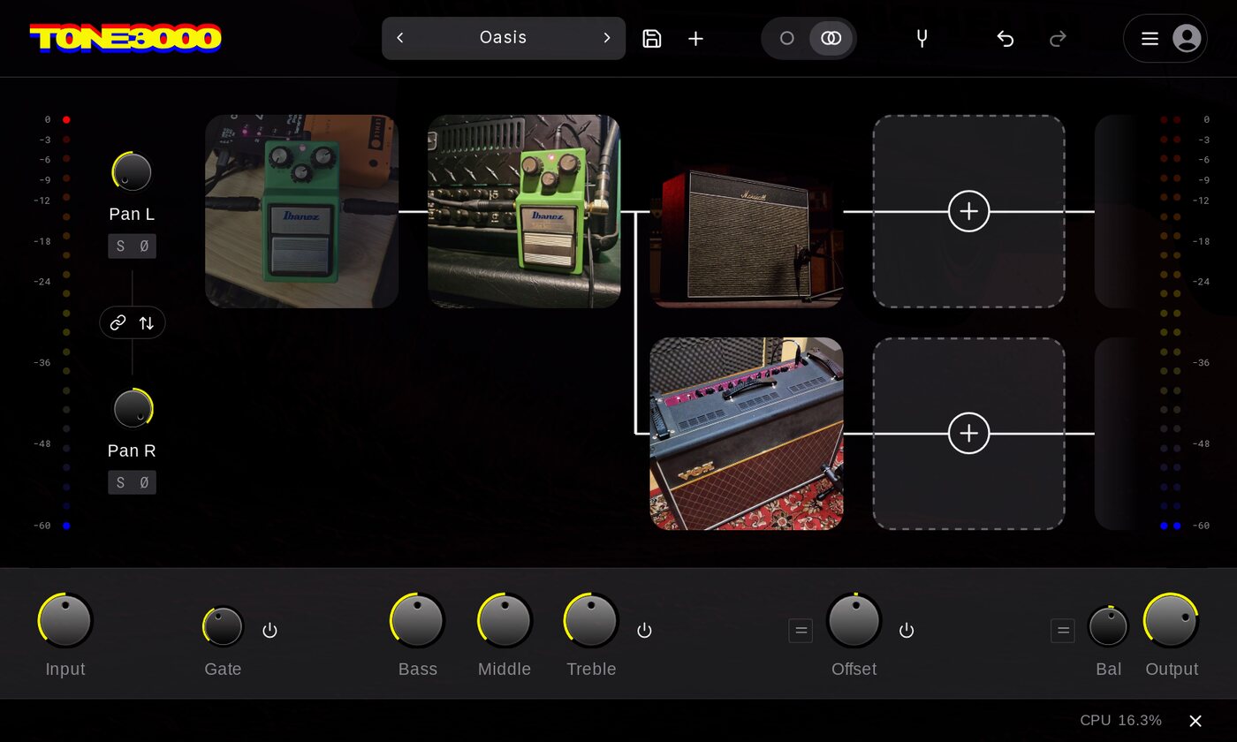The height and width of the screenshot is (742, 1237).
Task: Open the tuner fork icon
Action: click(x=922, y=38)
